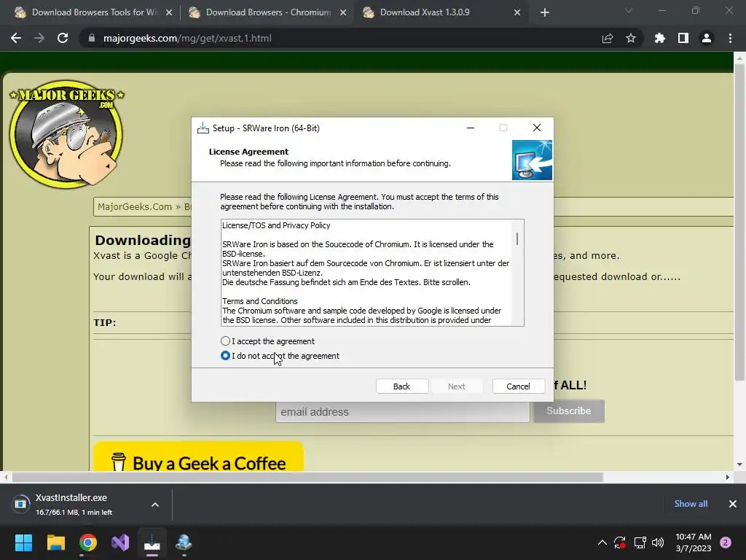
Task: Select 'I do not accept the agreement' option
Action: (226, 356)
